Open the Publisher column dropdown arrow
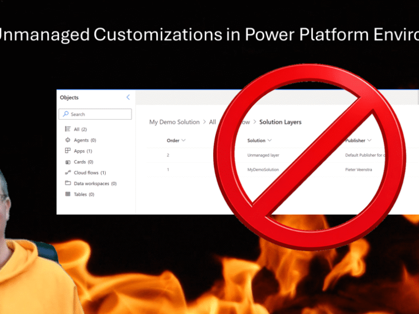The width and height of the screenshot is (419, 314). tap(369, 140)
